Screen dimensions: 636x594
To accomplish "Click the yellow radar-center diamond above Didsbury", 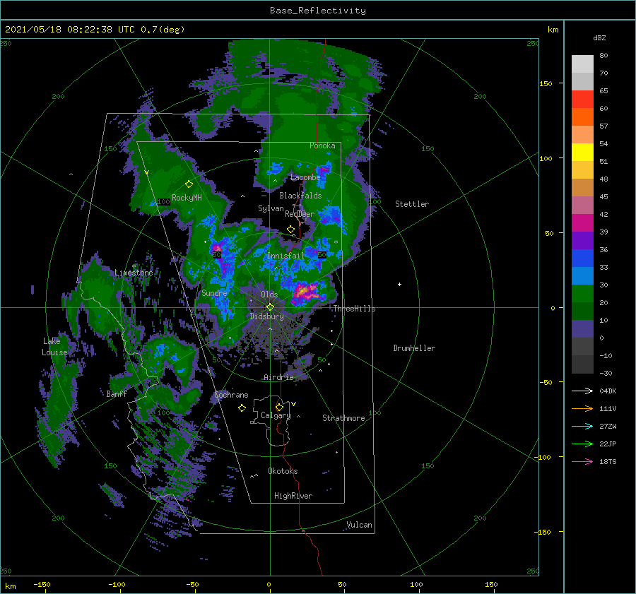I will pos(270,307).
